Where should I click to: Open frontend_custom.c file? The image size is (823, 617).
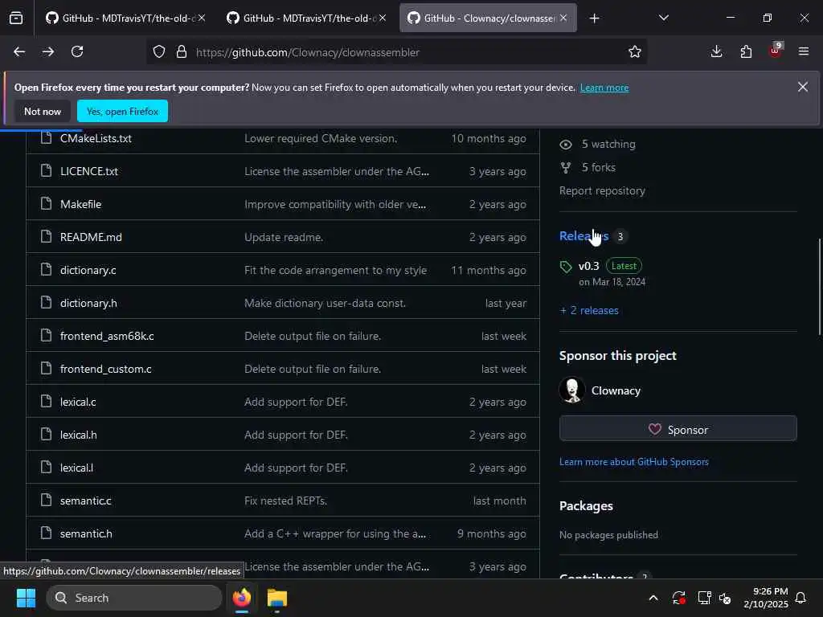(105, 370)
